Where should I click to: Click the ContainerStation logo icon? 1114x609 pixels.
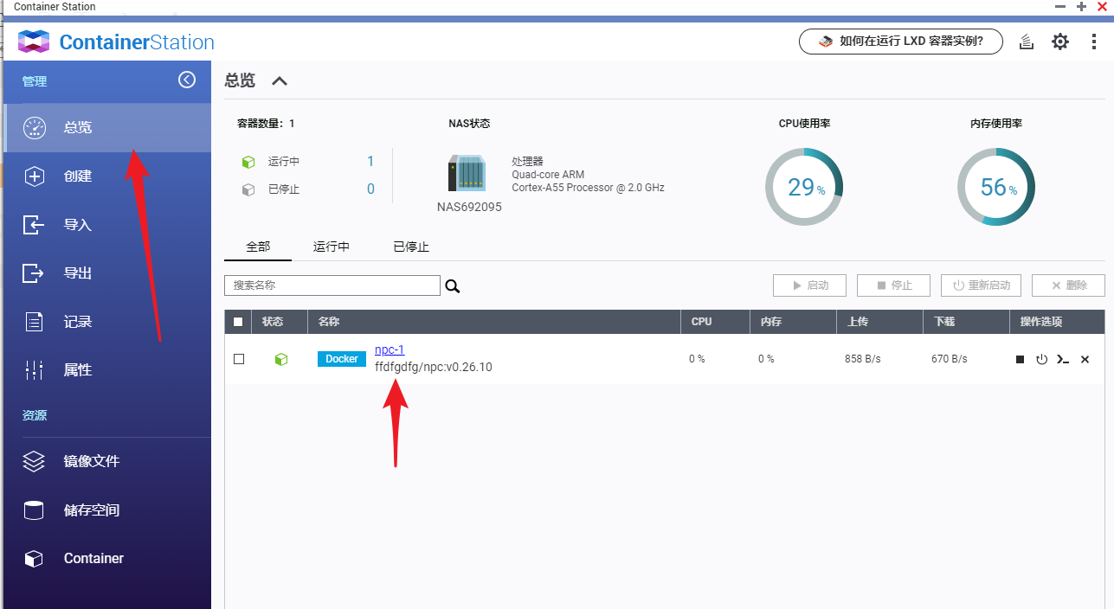click(x=34, y=42)
